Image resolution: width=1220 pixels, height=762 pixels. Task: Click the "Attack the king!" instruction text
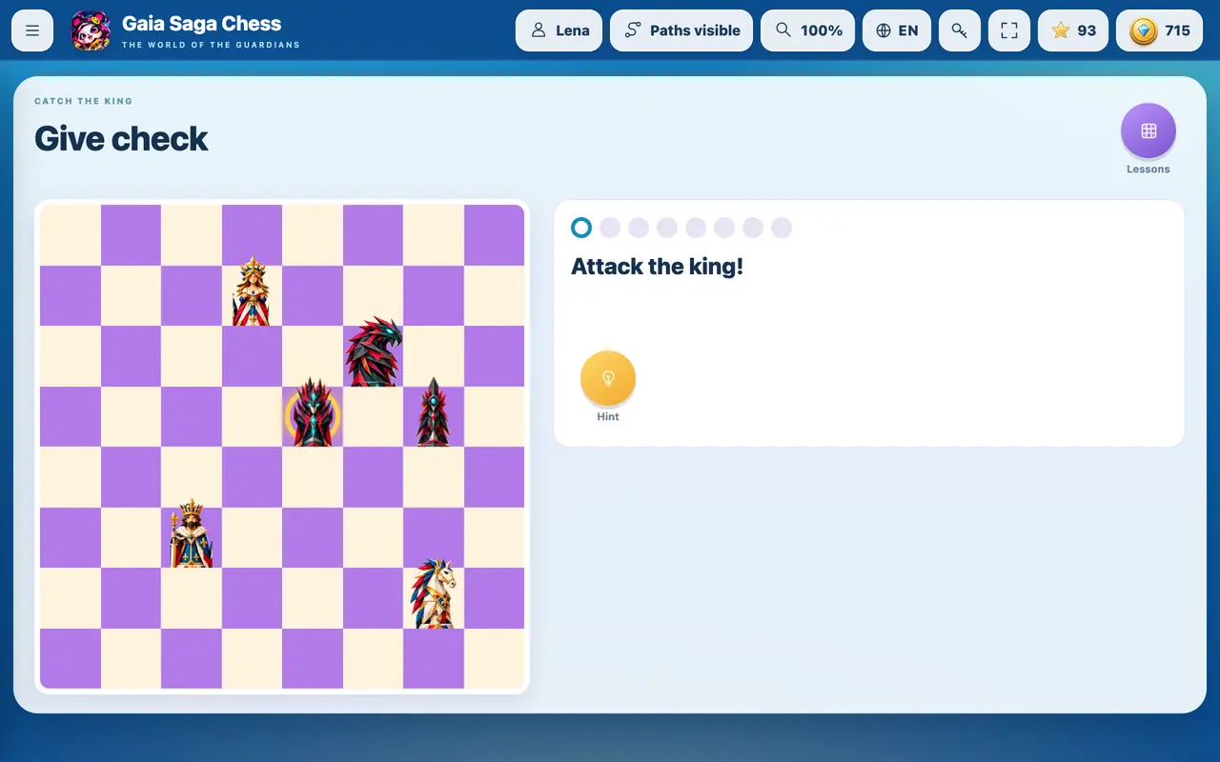[657, 267]
